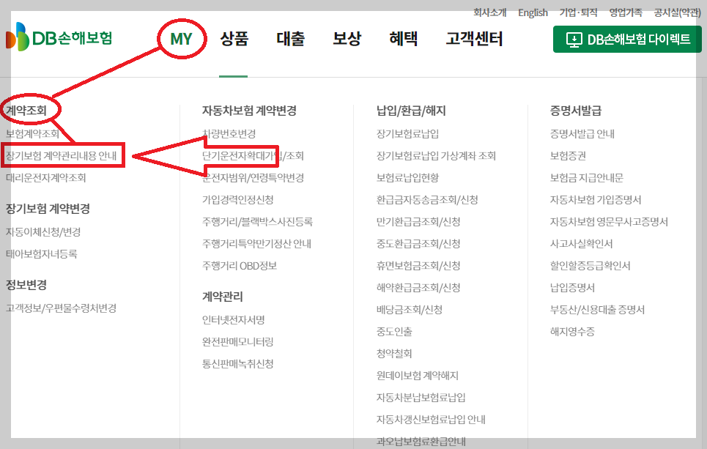The height and width of the screenshot is (449, 707).
Task: Select 납입증명서
Action: tap(572, 288)
